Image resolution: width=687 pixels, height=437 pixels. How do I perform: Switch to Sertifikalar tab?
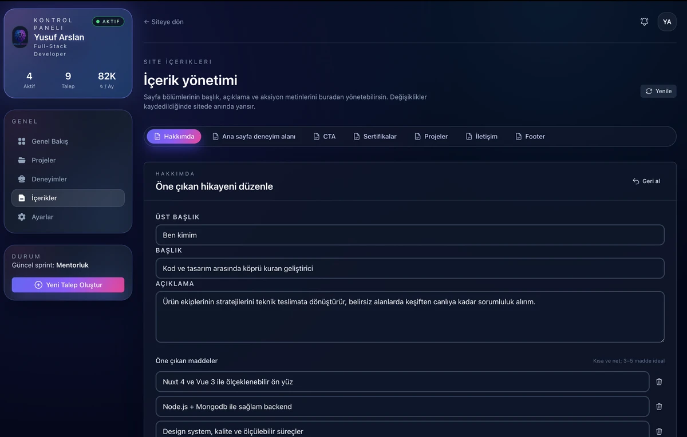[x=375, y=137]
